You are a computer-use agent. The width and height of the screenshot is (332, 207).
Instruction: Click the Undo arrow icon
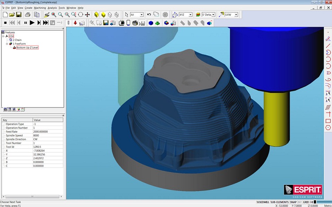(x=149, y=15)
